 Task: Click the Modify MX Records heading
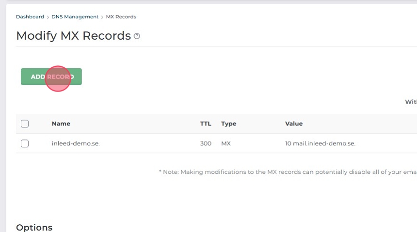click(x=74, y=36)
